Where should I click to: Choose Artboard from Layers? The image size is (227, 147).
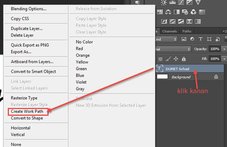(x=32, y=62)
